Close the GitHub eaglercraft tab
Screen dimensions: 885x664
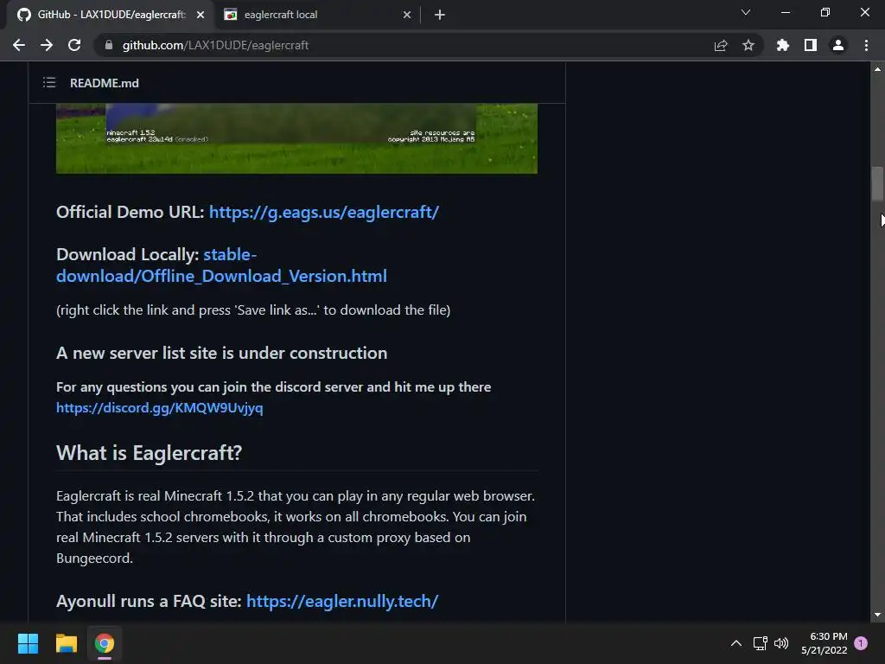(201, 15)
